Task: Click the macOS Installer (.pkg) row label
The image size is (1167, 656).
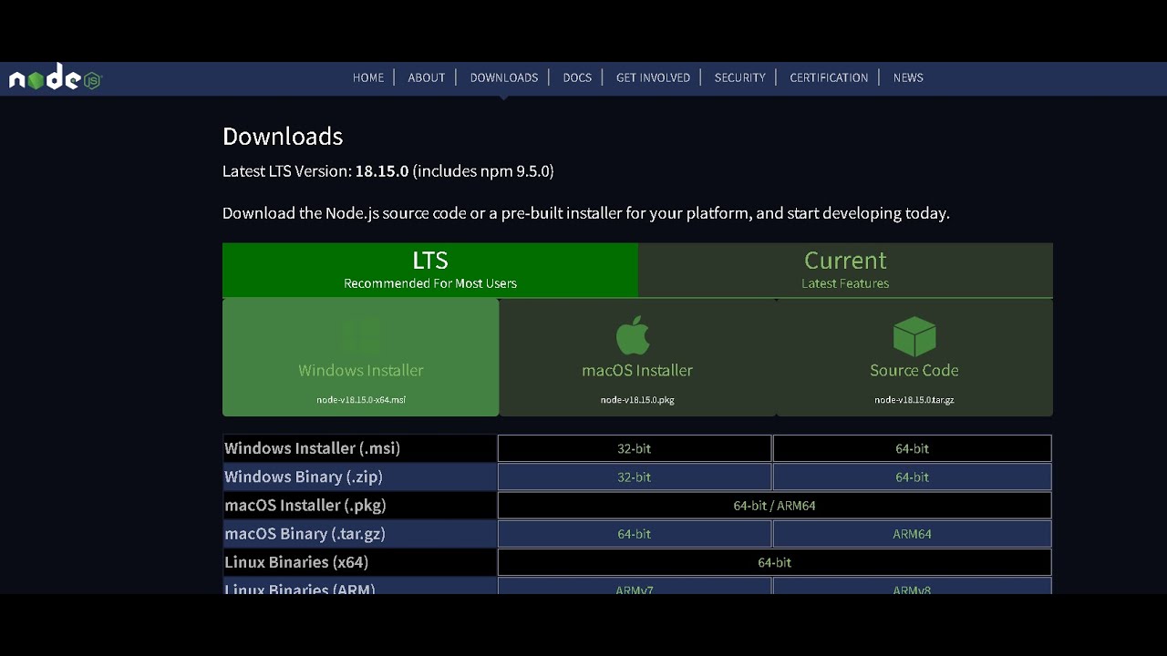Action: tap(305, 505)
